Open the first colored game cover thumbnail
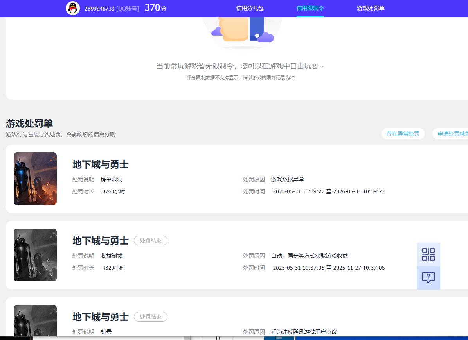The image size is (468, 340). (x=35, y=179)
